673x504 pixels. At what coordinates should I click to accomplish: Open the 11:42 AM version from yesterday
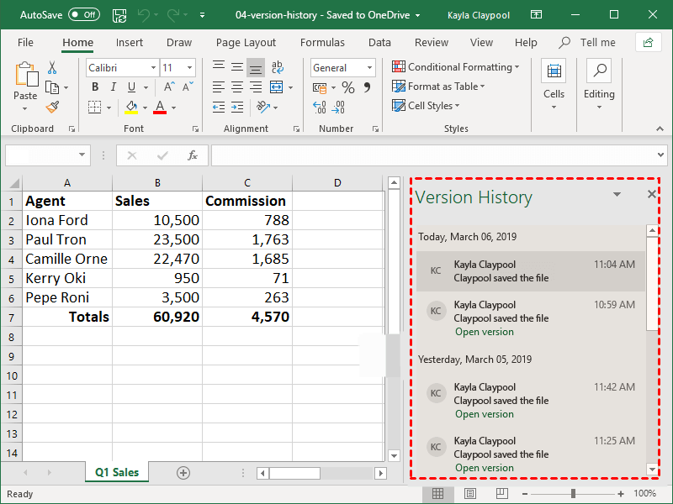(484, 414)
